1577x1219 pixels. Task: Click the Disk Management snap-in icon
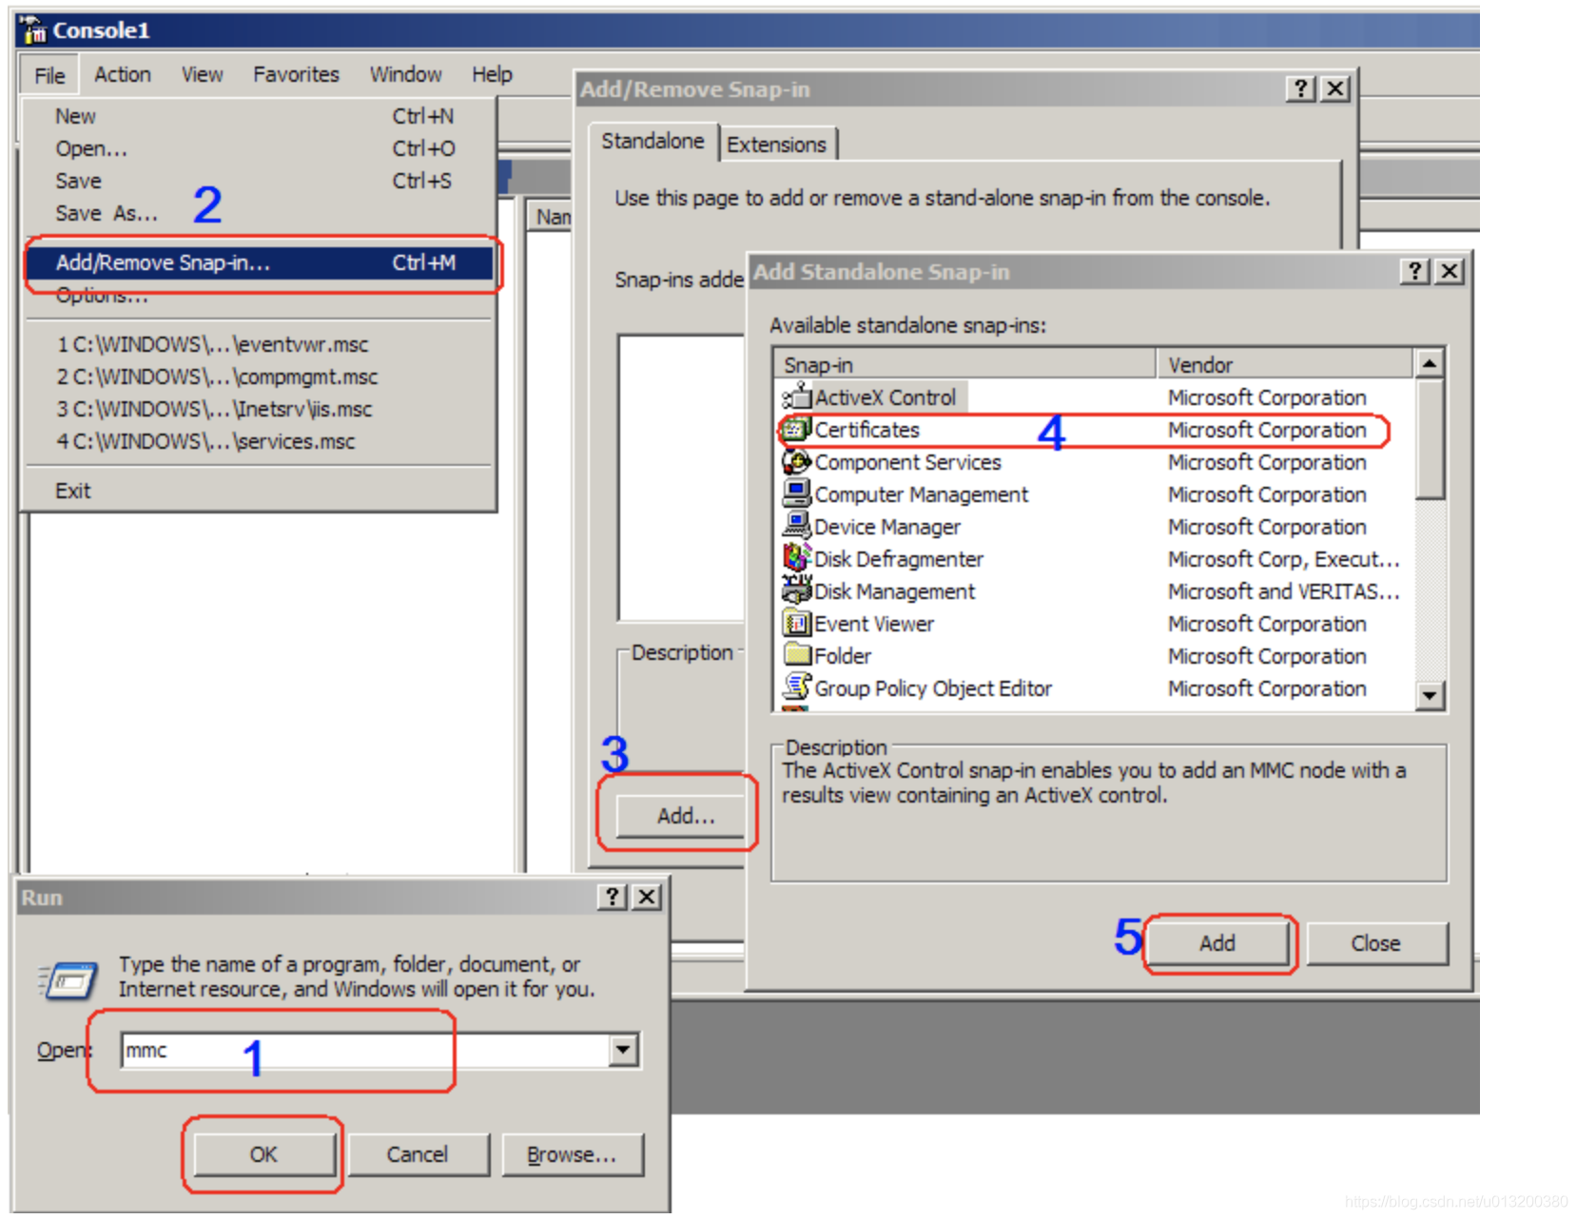796,590
